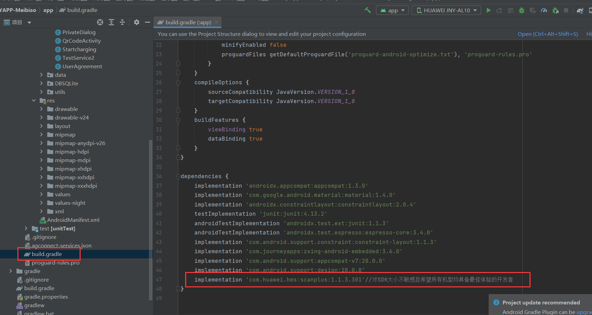Viewport: 592px width, 315px height.
Task: Expand the values folder
Action: coord(41,194)
